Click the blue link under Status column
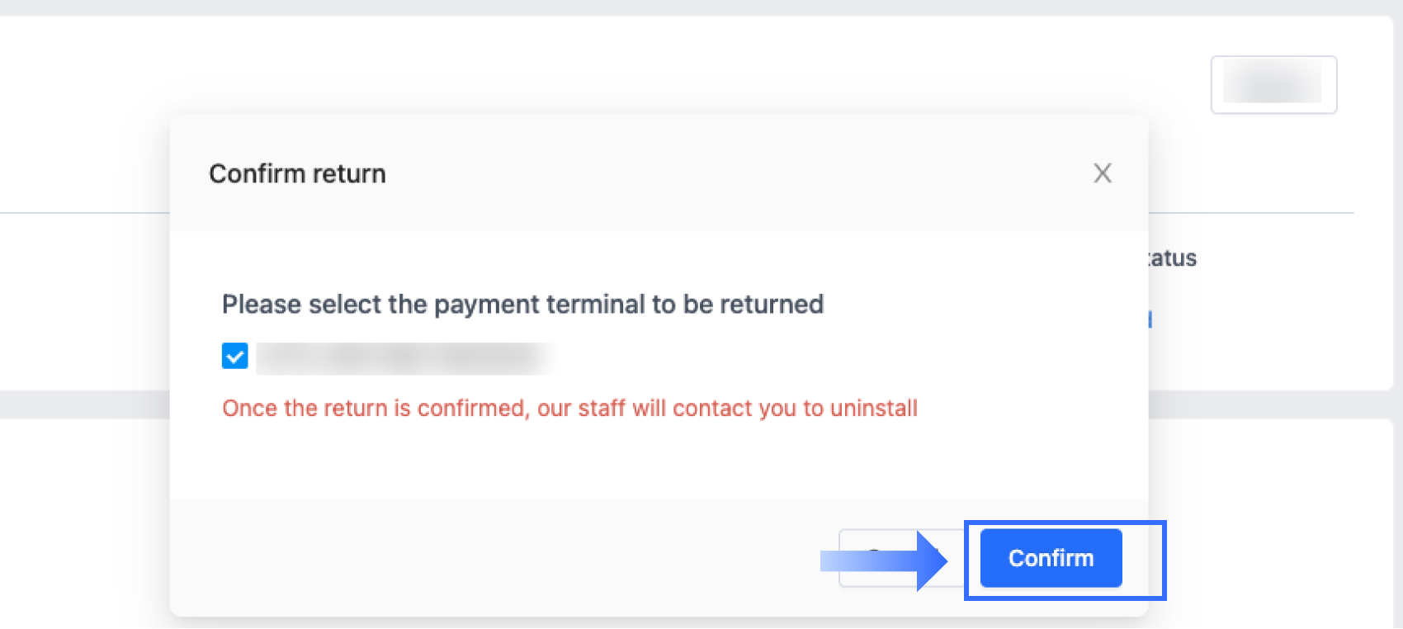Viewport: 1403px width, 629px height. tap(1150, 319)
